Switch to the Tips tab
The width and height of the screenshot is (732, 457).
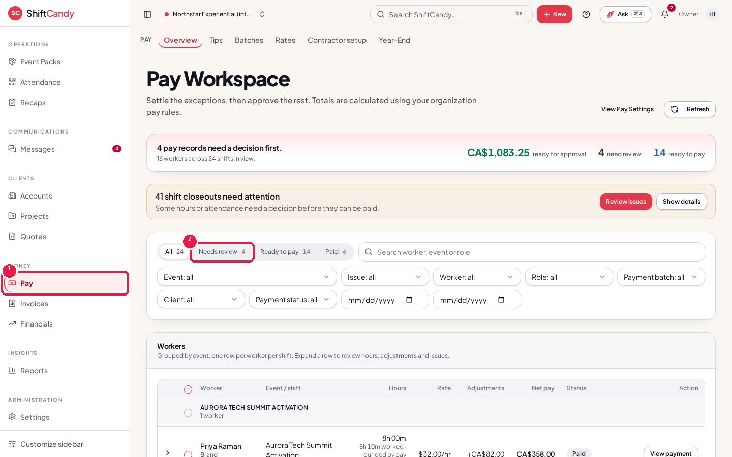pos(216,40)
